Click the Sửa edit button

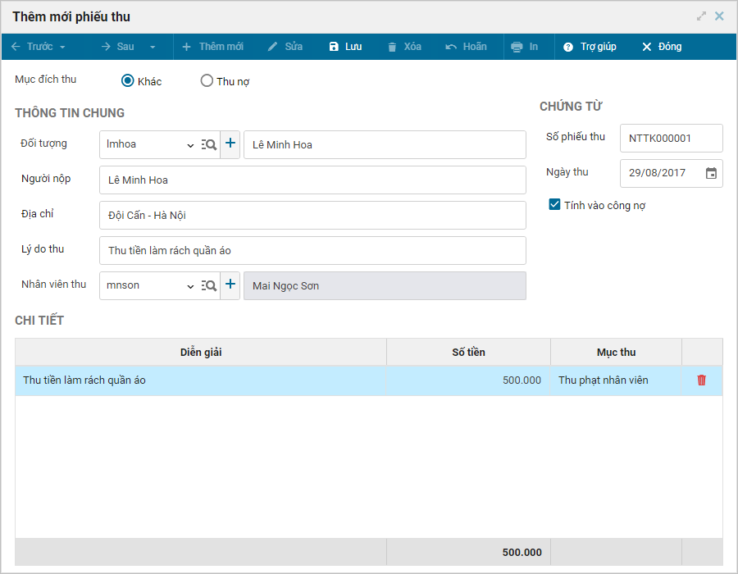(x=285, y=47)
